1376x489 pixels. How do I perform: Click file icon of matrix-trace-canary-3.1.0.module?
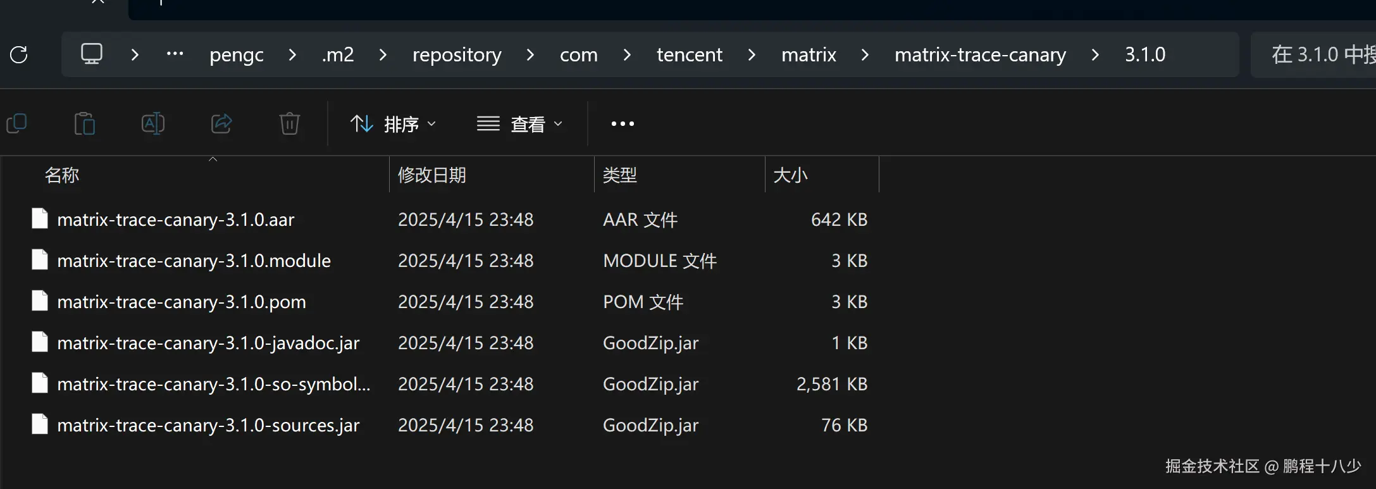(40, 260)
